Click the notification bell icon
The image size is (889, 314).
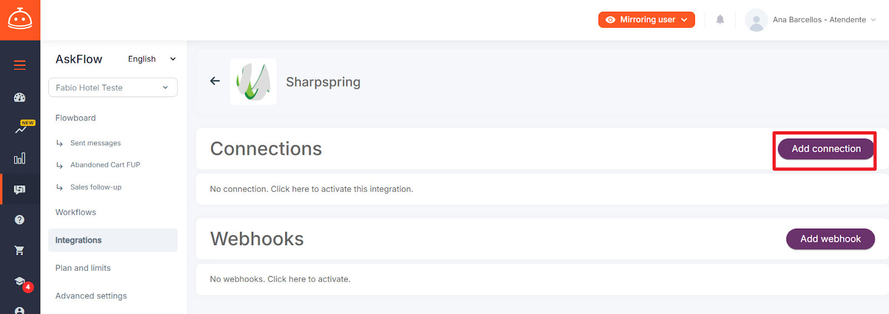[x=720, y=19]
